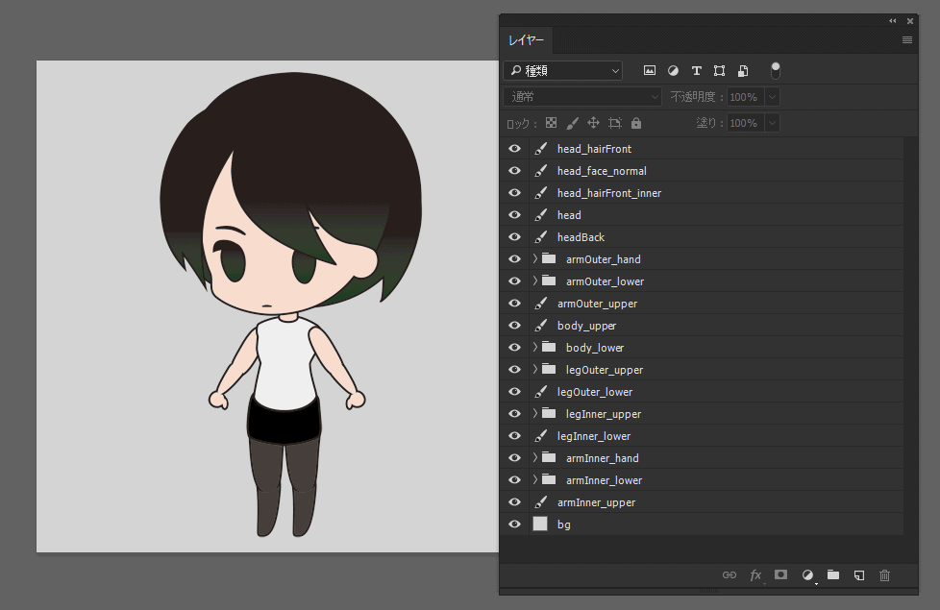940x610 pixels.
Task: Click the shape layer filter icon
Action: [x=719, y=71]
